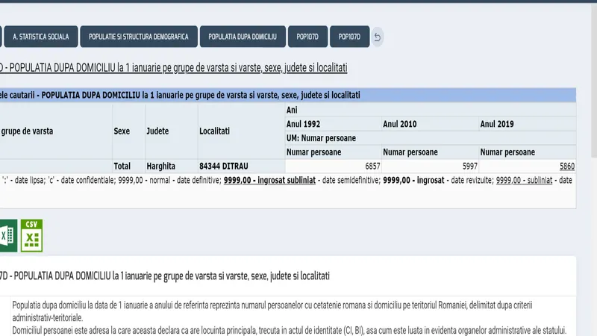Click the POP107D button beside the back arrow

pyautogui.click(x=349, y=36)
